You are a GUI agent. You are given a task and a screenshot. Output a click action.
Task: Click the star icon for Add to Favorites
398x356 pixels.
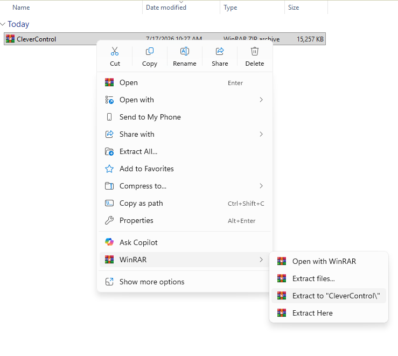(x=109, y=169)
